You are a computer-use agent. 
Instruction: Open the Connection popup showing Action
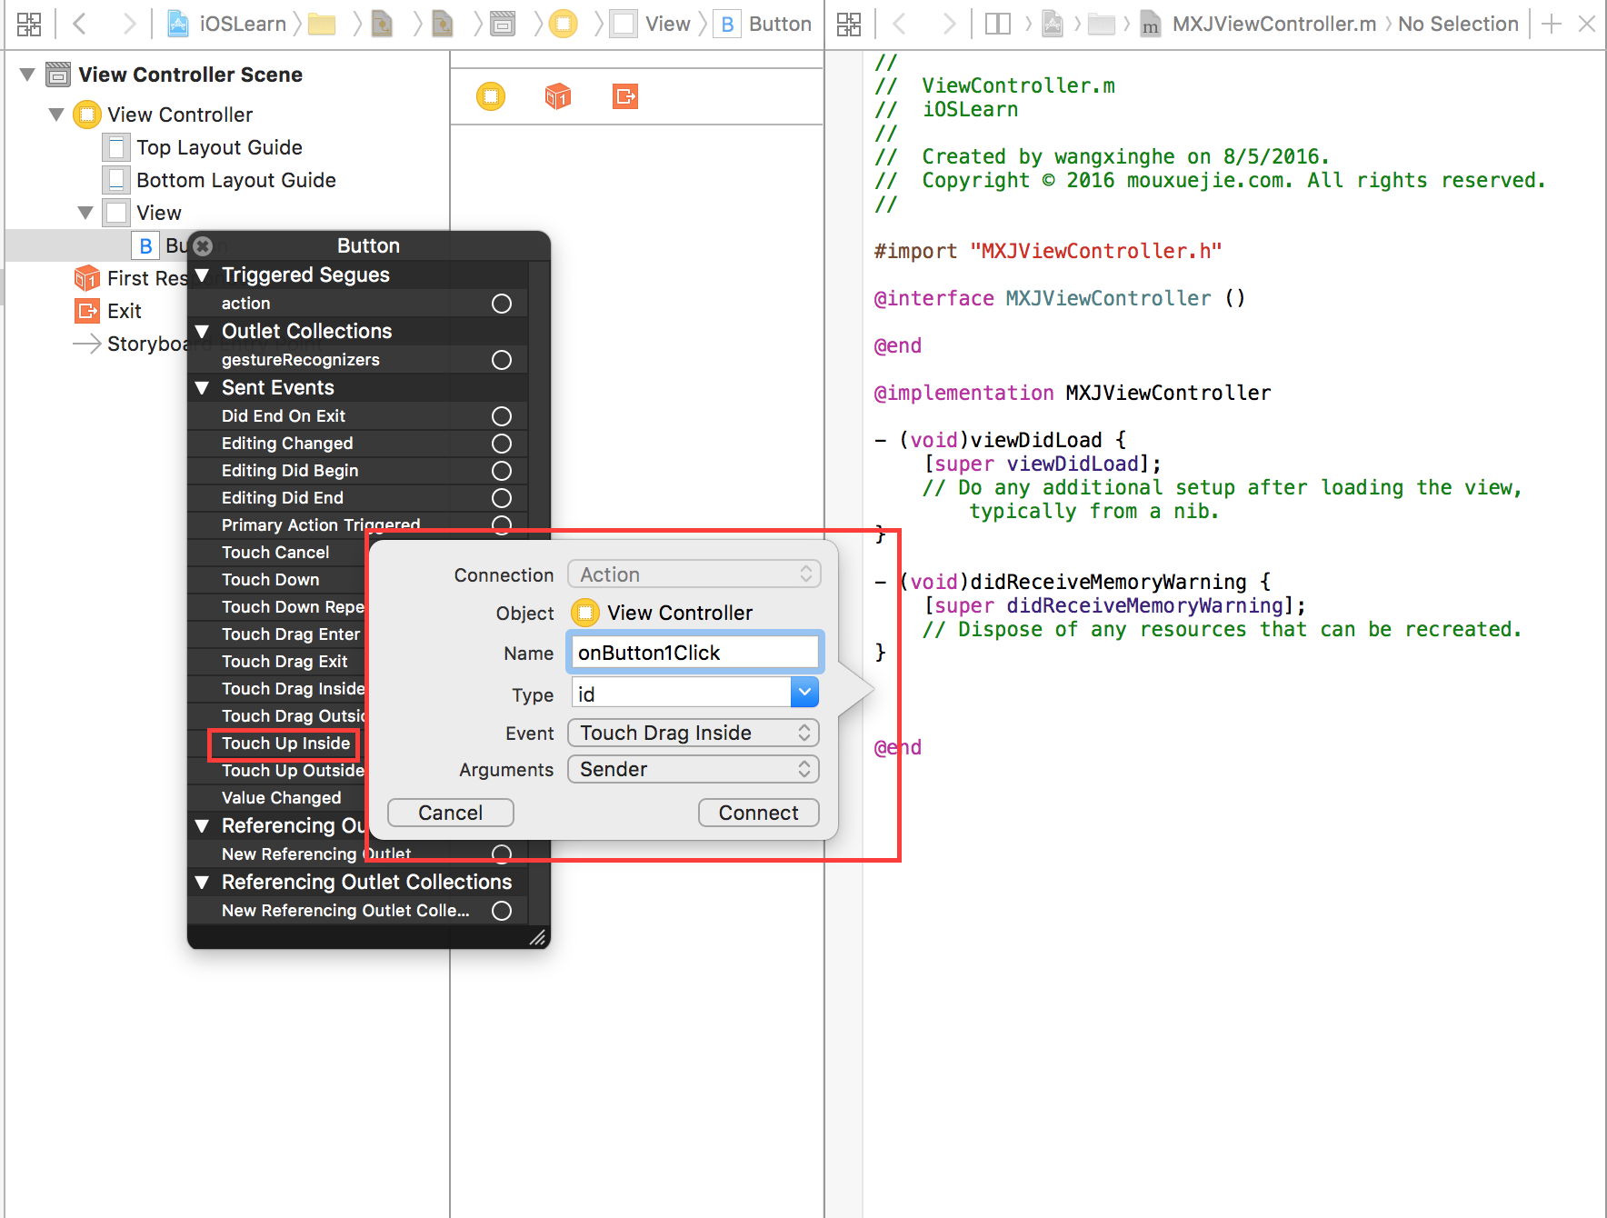pyautogui.click(x=694, y=574)
